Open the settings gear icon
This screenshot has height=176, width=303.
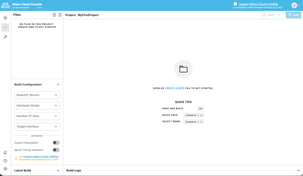click(x=5, y=169)
